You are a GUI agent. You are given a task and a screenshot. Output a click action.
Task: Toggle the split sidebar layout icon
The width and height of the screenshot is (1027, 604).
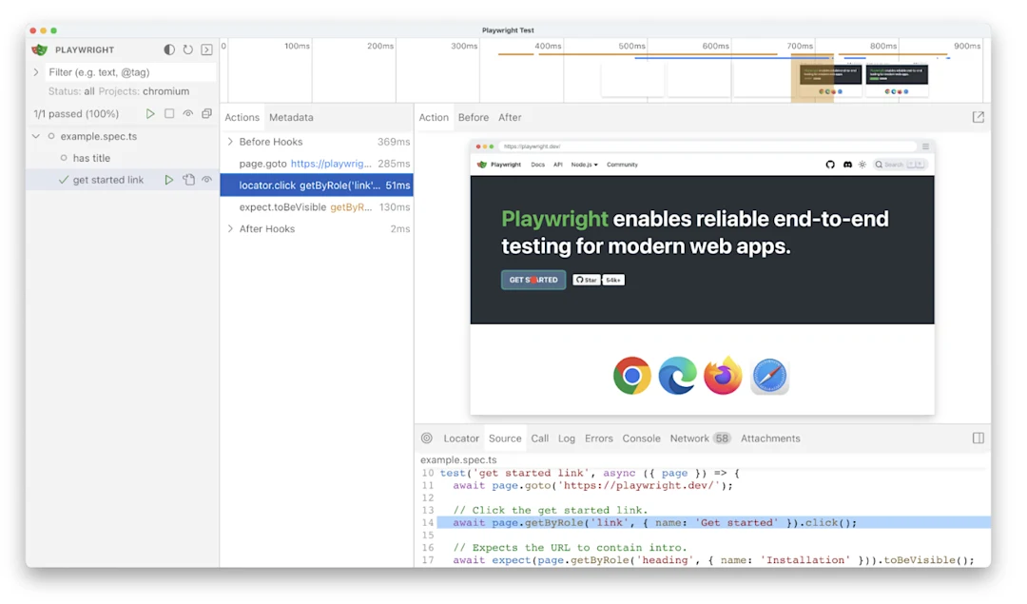point(978,438)
